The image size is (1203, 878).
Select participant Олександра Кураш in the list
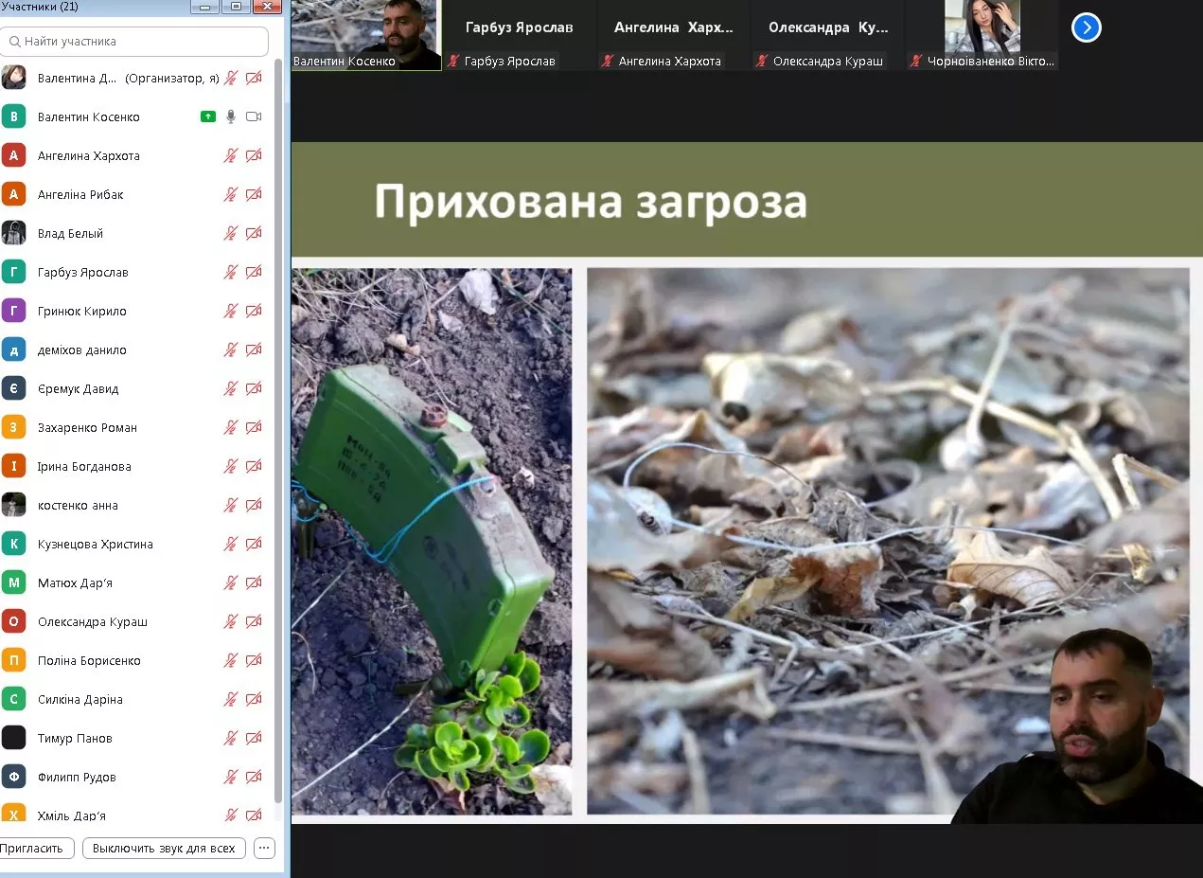(92, 621)
